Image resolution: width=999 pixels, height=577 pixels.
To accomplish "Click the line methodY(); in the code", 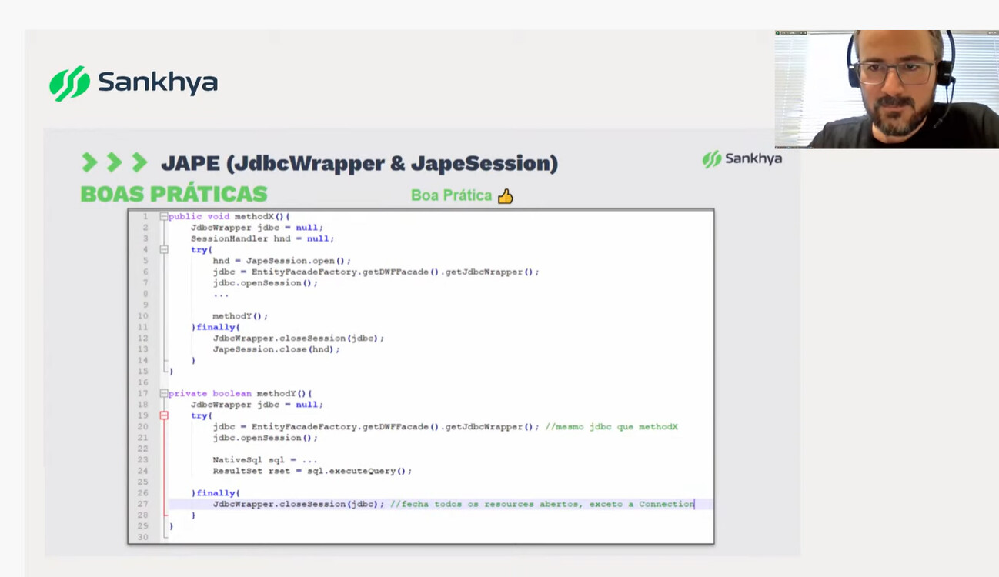I will 240,316.
